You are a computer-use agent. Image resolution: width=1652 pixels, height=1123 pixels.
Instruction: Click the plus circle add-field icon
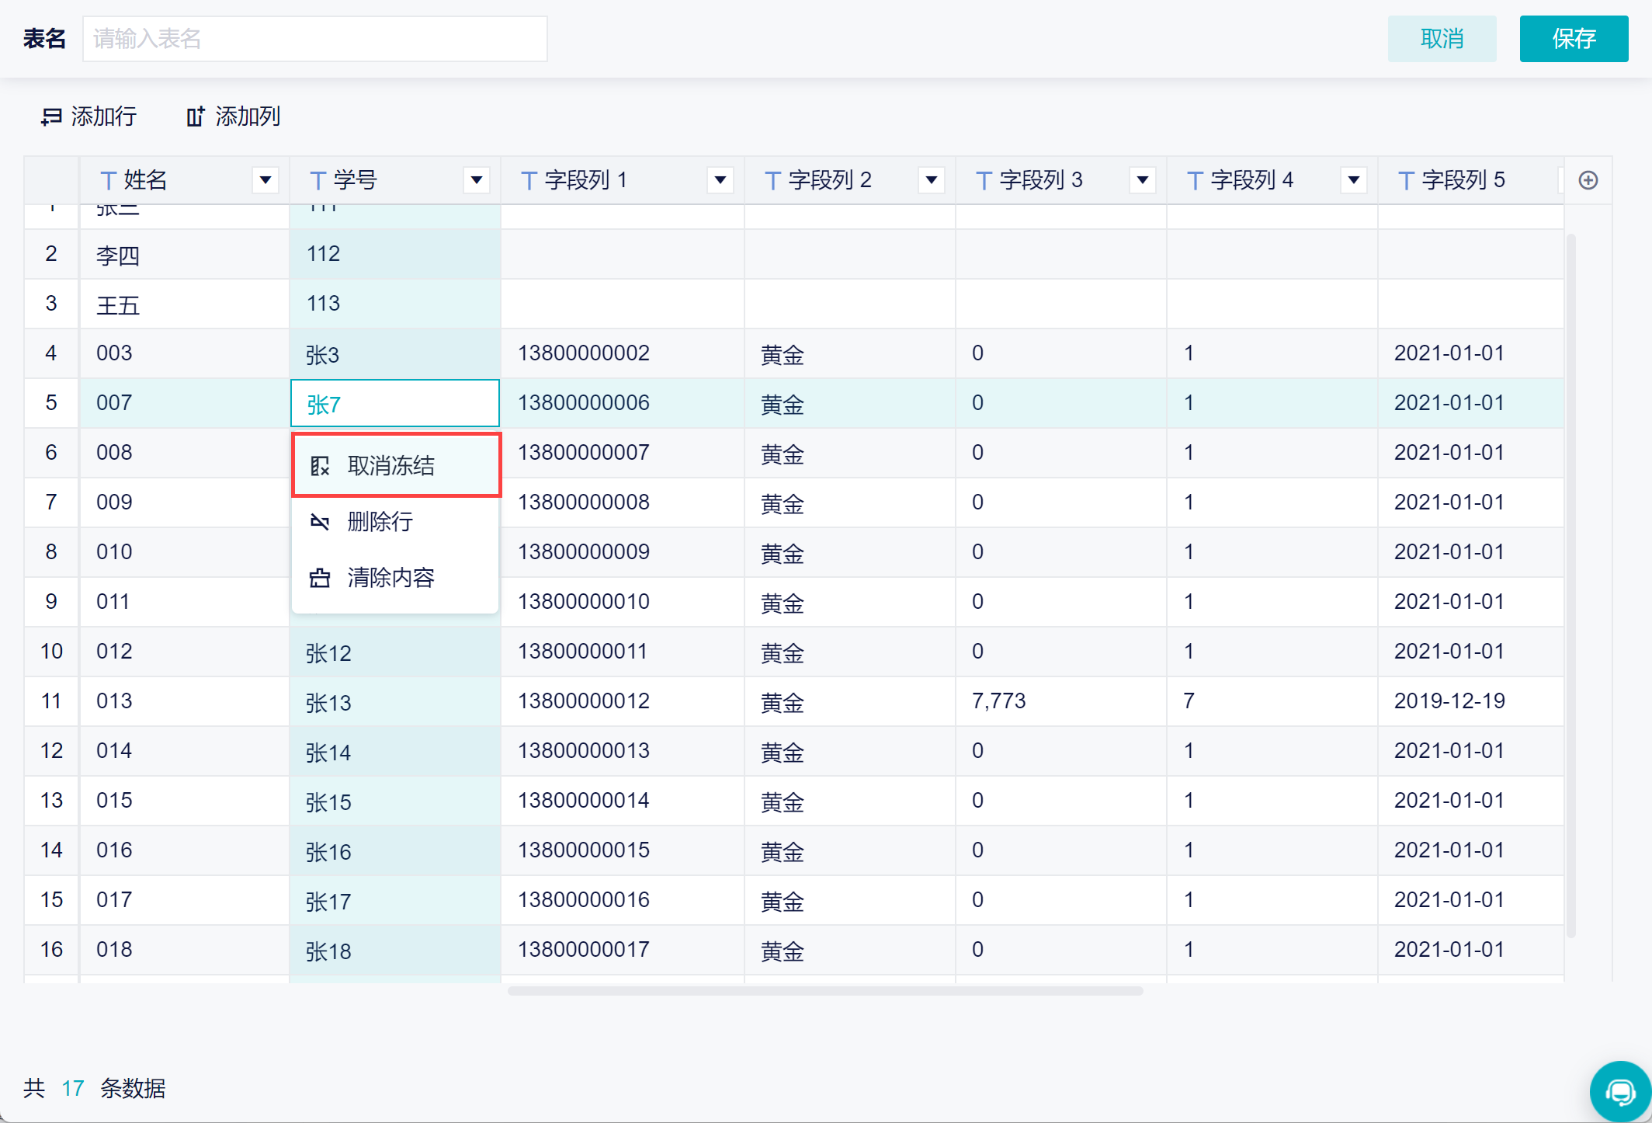(1588, 180)
